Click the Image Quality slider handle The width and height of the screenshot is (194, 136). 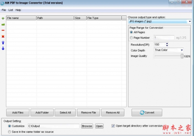click(182, 56)
